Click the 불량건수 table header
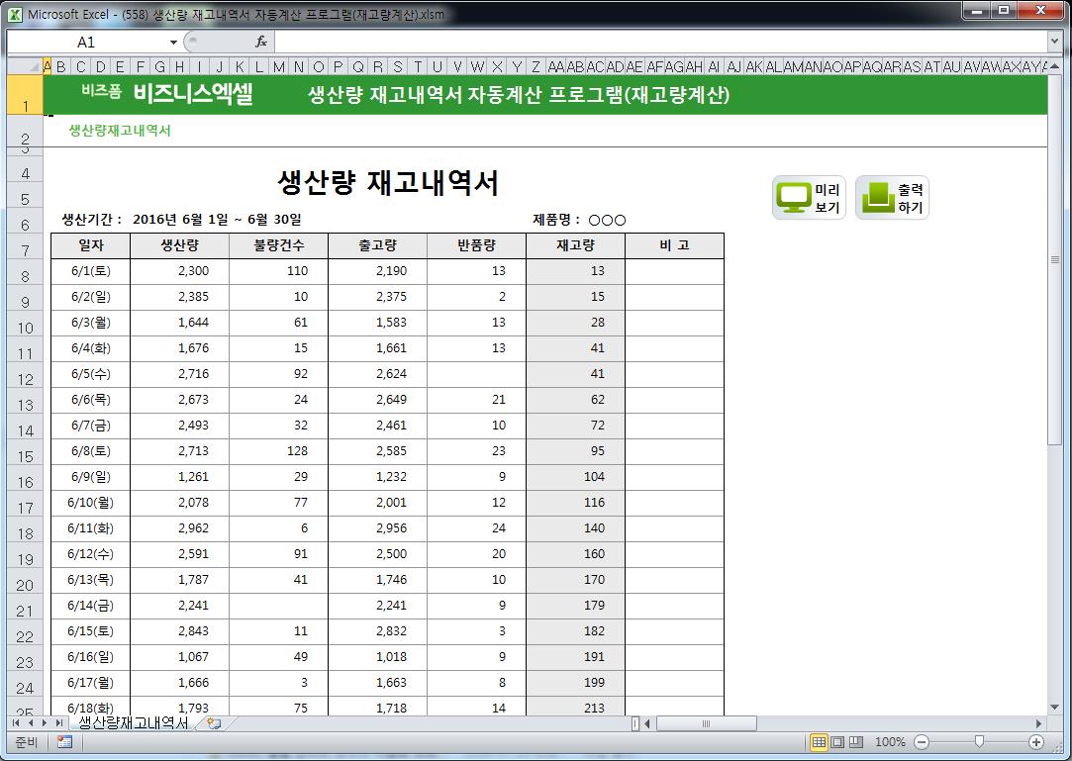1072x761 pixels. pos(279,245)
